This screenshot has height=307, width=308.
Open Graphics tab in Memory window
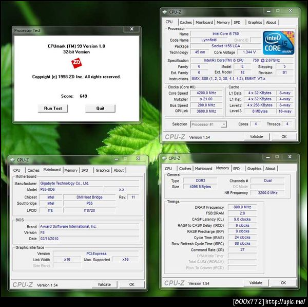254,169
